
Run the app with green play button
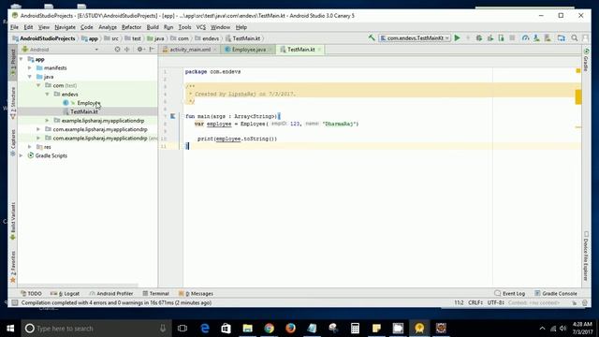coord(457,37)
